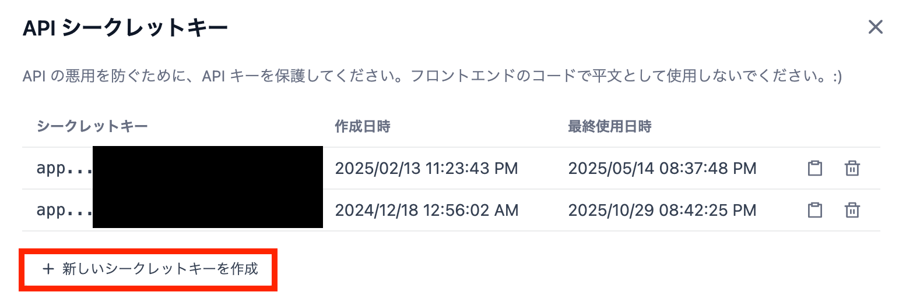The image size is (906, 299).
Task: Click the 2025/10/29 08:42:25 PM last-used date
Action: click(x=662, y=210)
